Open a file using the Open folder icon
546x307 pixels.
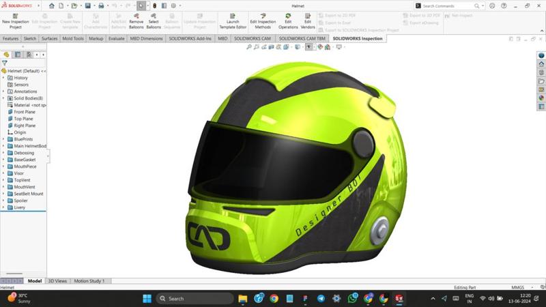pyautogui.click(x=74, y=5)
